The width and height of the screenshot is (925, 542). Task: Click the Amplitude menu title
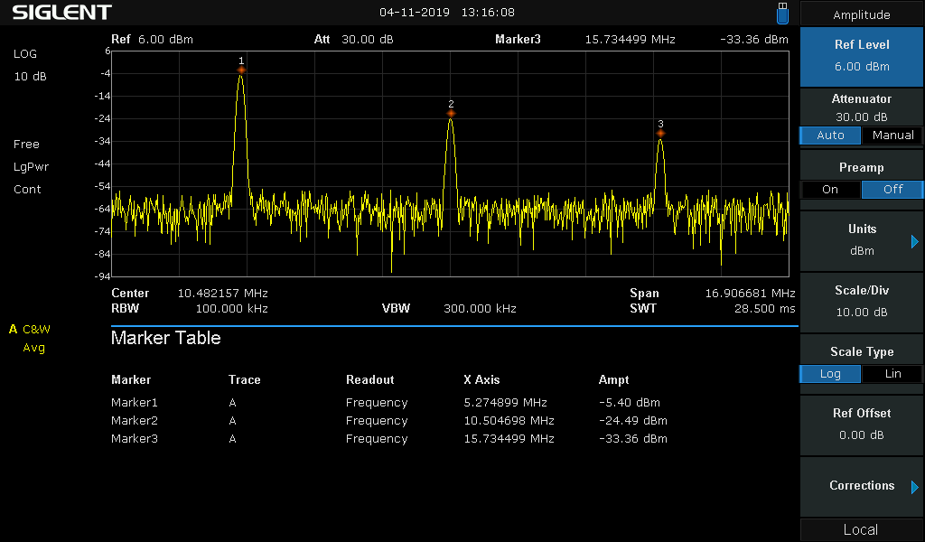point(862,14)
